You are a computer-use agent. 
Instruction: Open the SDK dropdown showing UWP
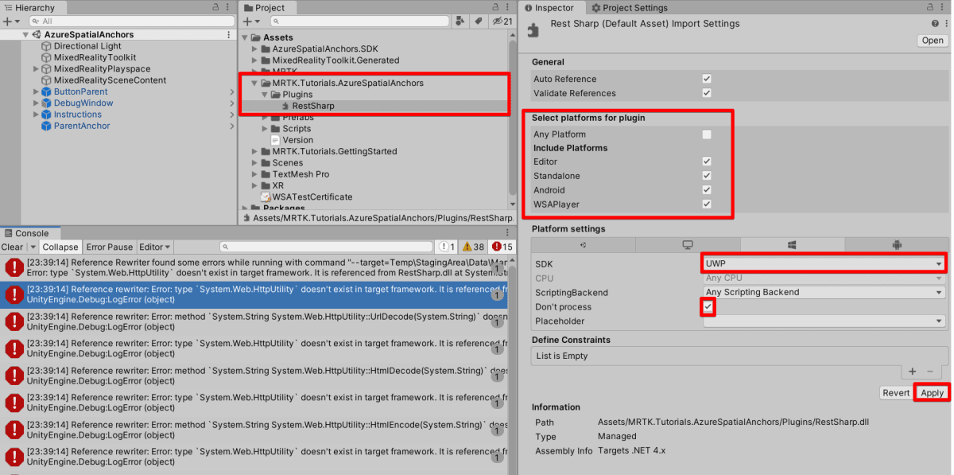pos(824,263)
